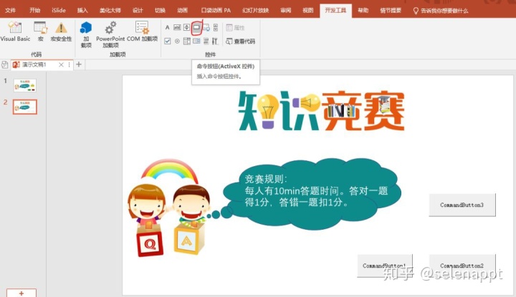Viewport: 516px width, 297px height.
Task: Switch to the 设计 ribbon tab
Action: click(138, 10)
